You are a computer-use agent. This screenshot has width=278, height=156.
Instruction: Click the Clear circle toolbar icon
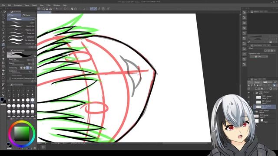click(65, 9)
